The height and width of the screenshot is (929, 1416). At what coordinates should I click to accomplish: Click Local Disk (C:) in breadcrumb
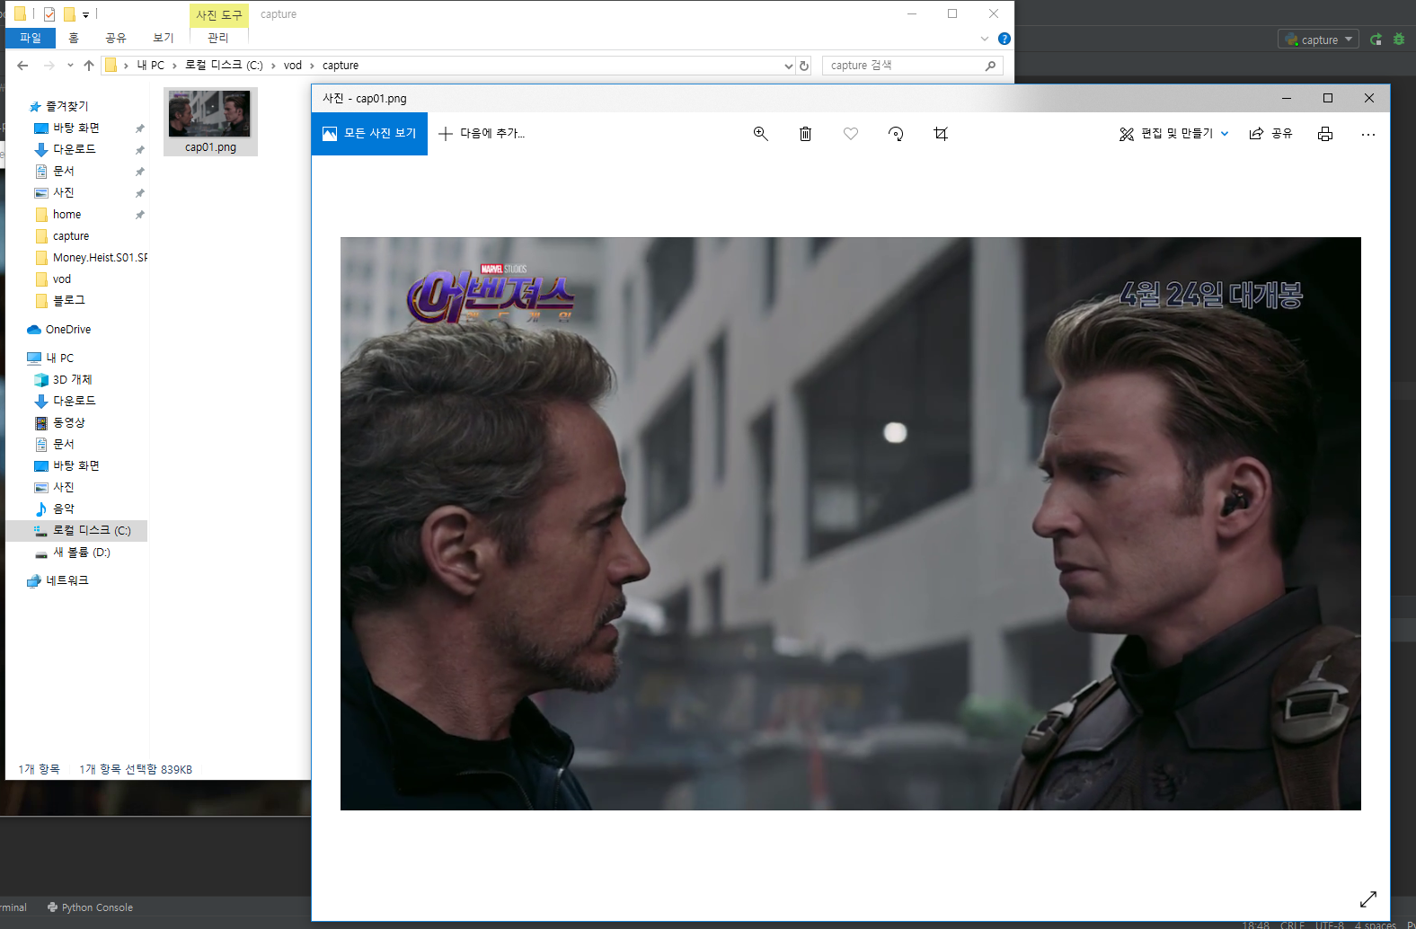pos(224,66)
